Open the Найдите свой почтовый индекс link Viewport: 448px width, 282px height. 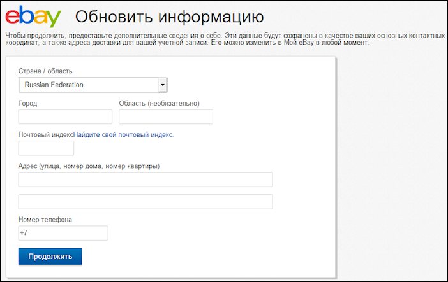click(123, 134)
